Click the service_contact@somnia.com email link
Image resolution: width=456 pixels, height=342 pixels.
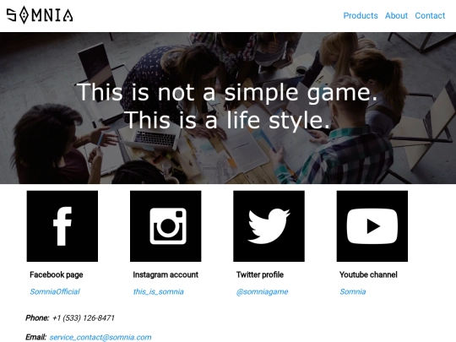100,337
